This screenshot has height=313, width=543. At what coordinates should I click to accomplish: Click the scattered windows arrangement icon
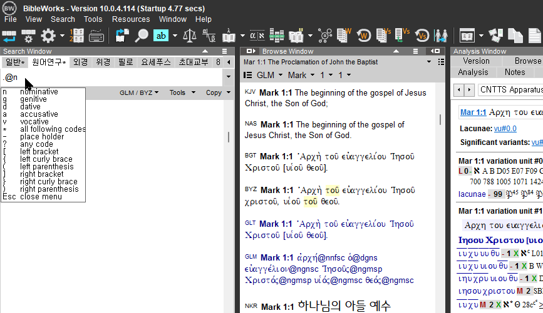[495, 36]
